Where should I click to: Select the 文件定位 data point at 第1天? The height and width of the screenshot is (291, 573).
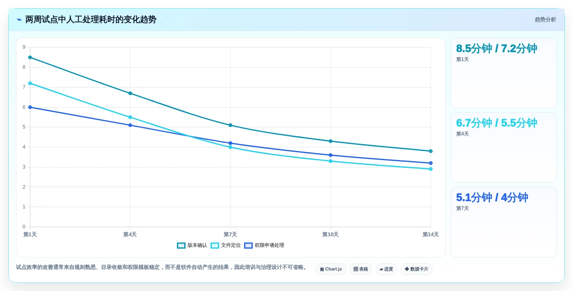click(x=30, y=83)
